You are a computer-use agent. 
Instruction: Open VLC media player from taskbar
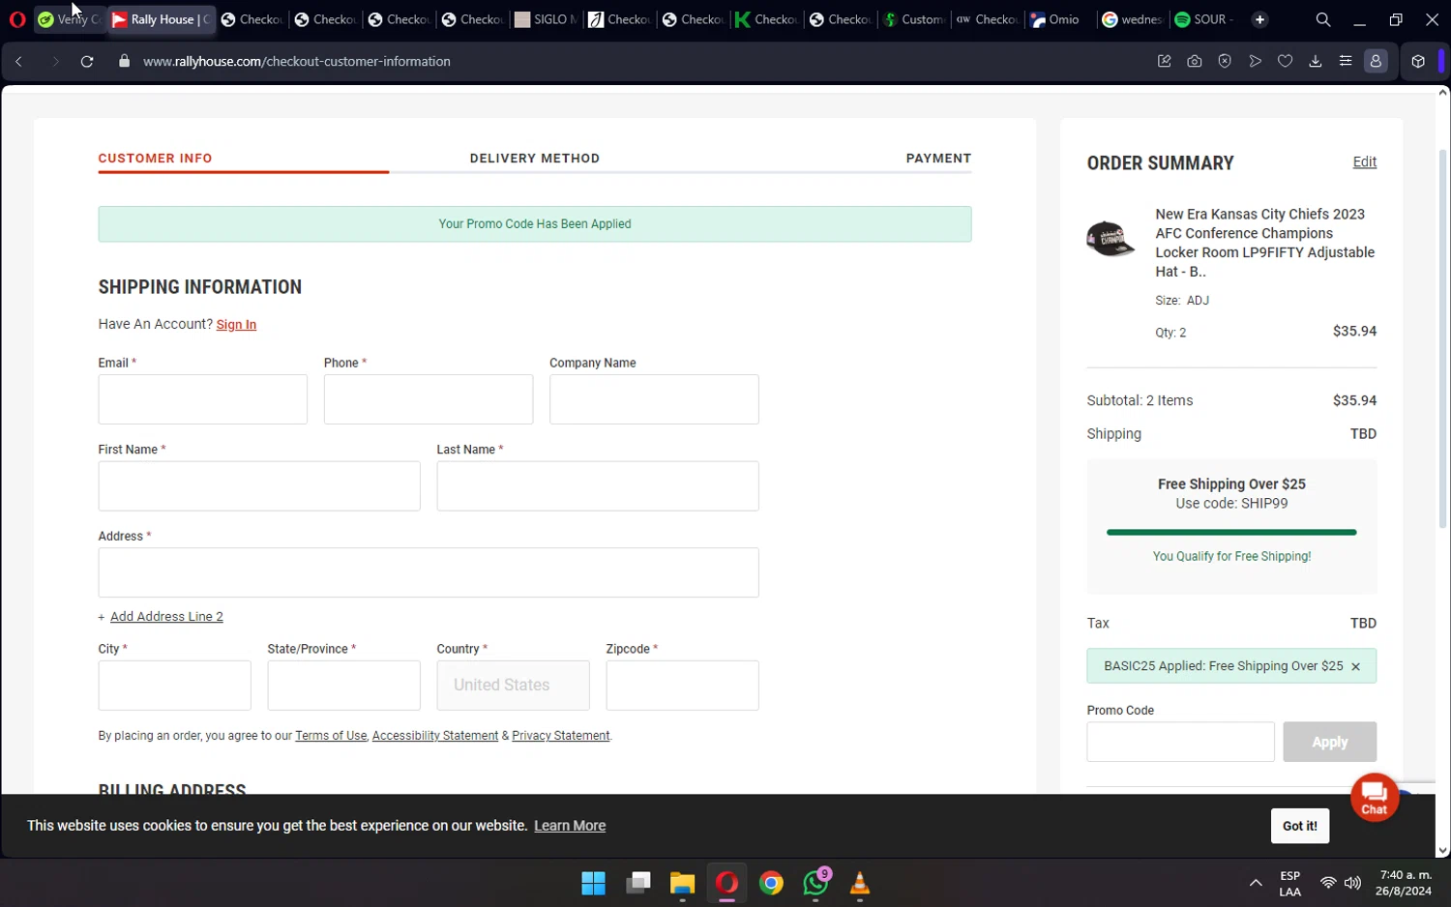point(859,883)
